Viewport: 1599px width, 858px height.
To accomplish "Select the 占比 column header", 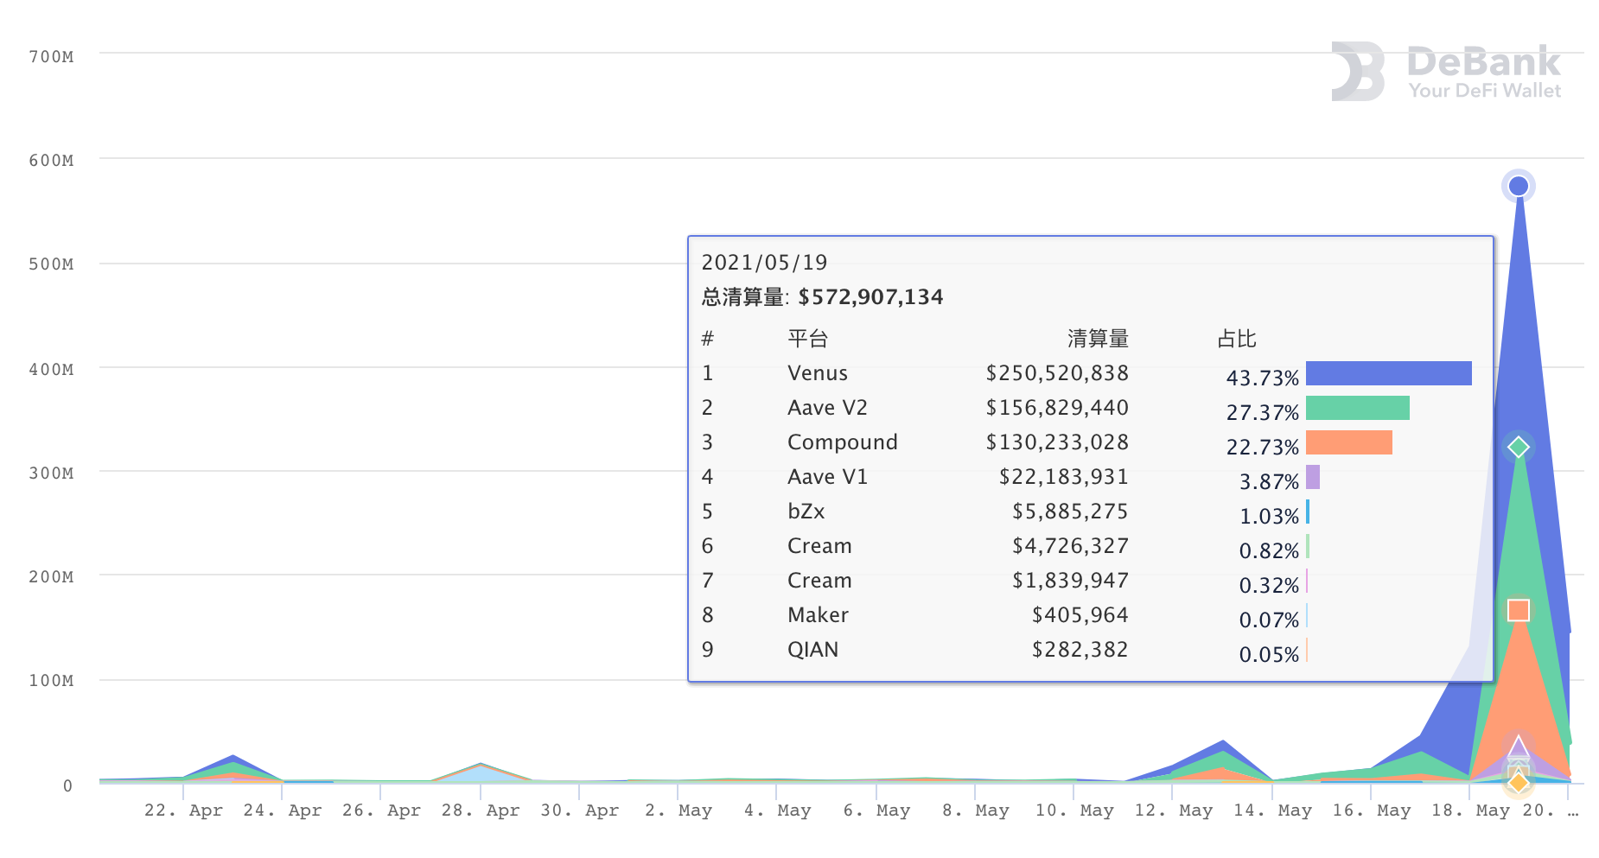I will click(1238, 339).
